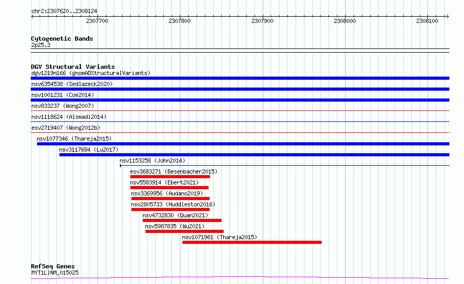Select esv2719407 (Wong2012b) label

66,128
